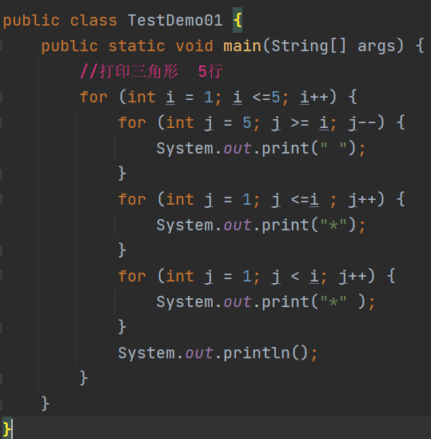Collapse the j-- for loop fold marker
431x439 pixels.
1,122
